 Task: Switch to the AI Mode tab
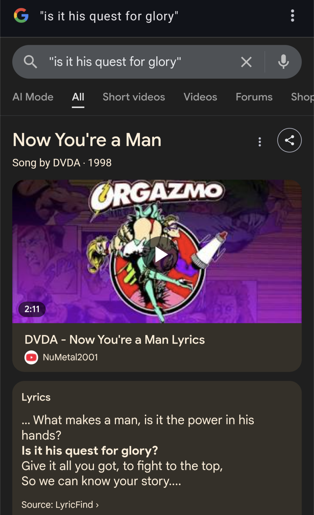pos(33,97)
